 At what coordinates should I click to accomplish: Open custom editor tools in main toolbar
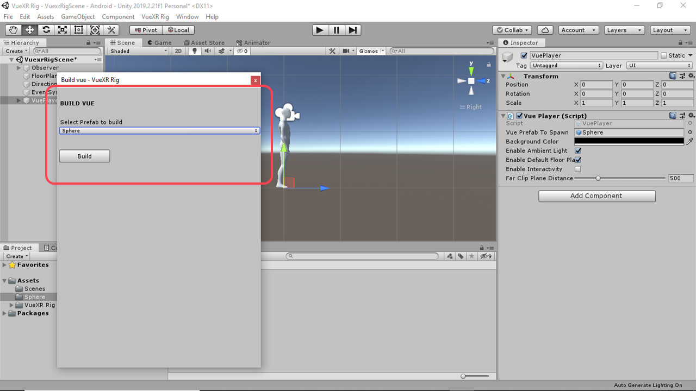(112, 30)
